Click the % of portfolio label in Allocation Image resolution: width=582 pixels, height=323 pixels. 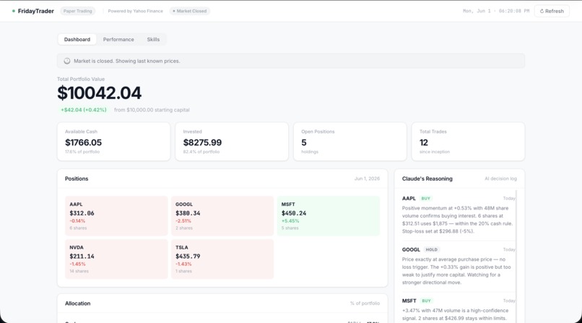365,303
